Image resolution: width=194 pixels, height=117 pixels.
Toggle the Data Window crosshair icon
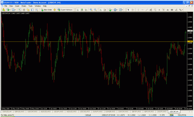click(24, 10)
